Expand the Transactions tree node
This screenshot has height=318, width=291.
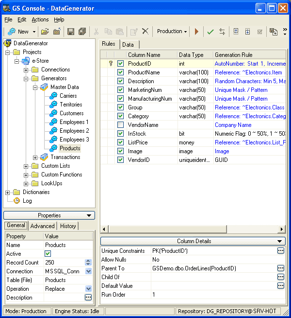(35, 157)
